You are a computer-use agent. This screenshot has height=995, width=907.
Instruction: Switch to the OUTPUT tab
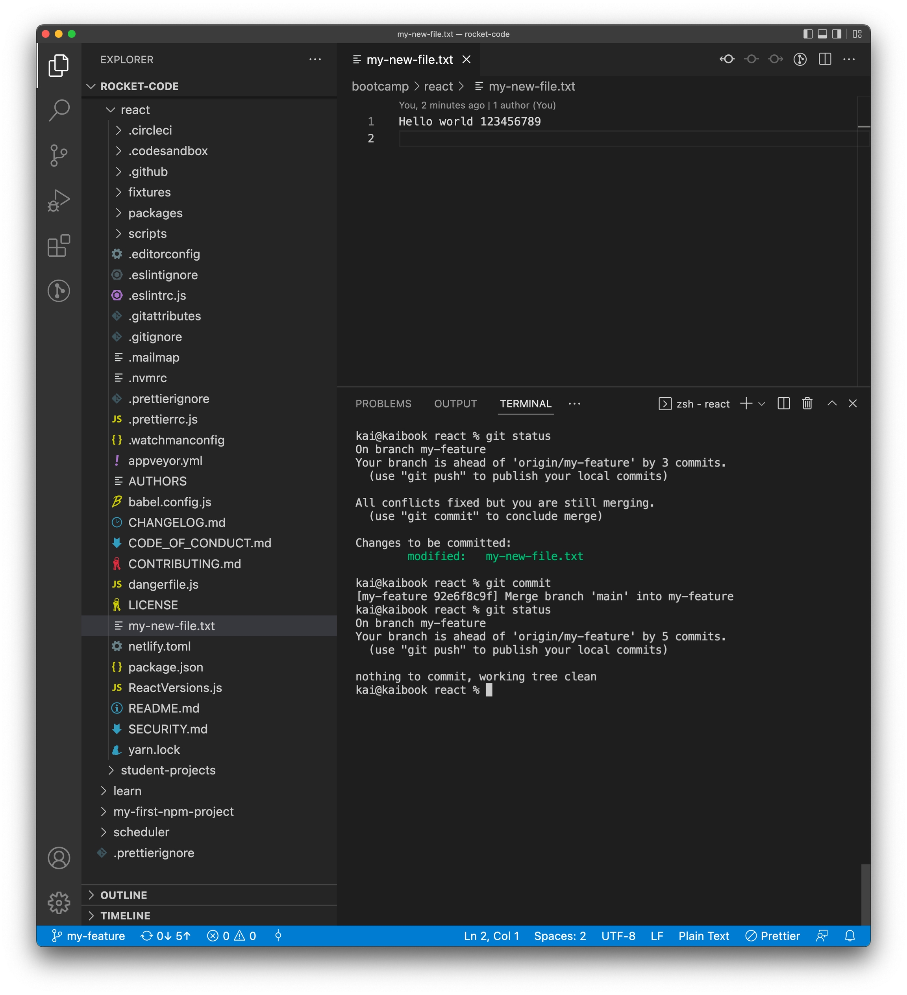pyautogui.click(x=455, y=404)
